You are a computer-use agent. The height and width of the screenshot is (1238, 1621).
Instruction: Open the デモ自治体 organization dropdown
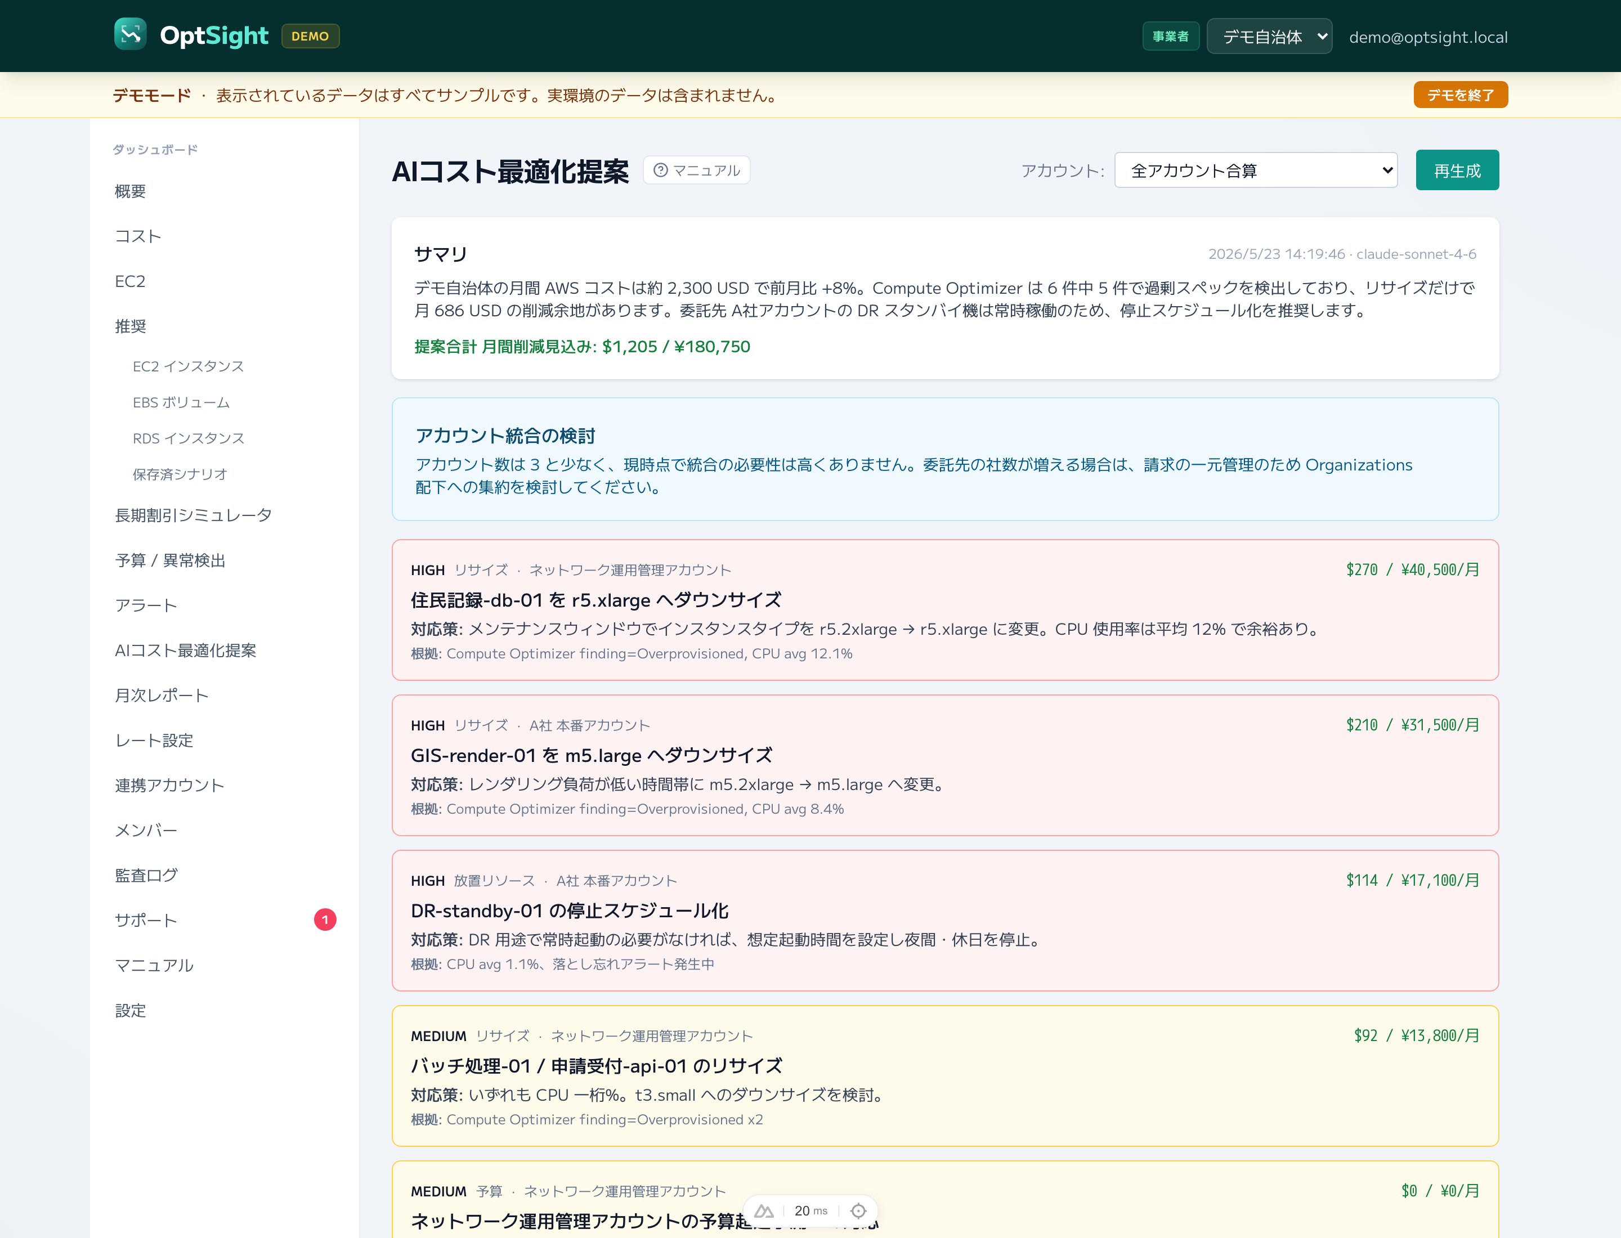(1269, 36)
